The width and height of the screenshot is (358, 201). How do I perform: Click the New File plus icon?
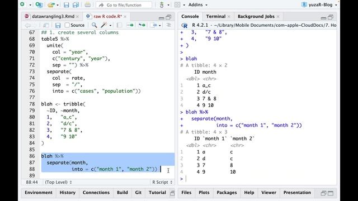(22, 4)
